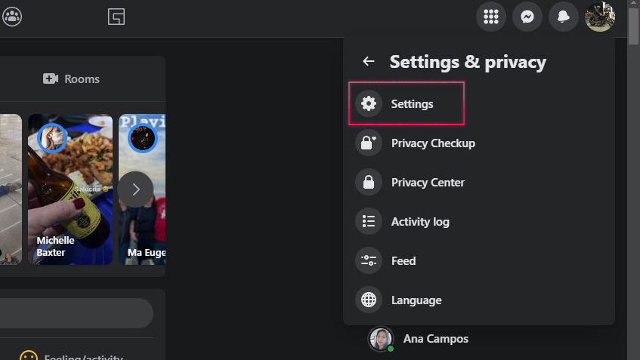
Task: Open the Rooms button
Action: click(72, 78)
